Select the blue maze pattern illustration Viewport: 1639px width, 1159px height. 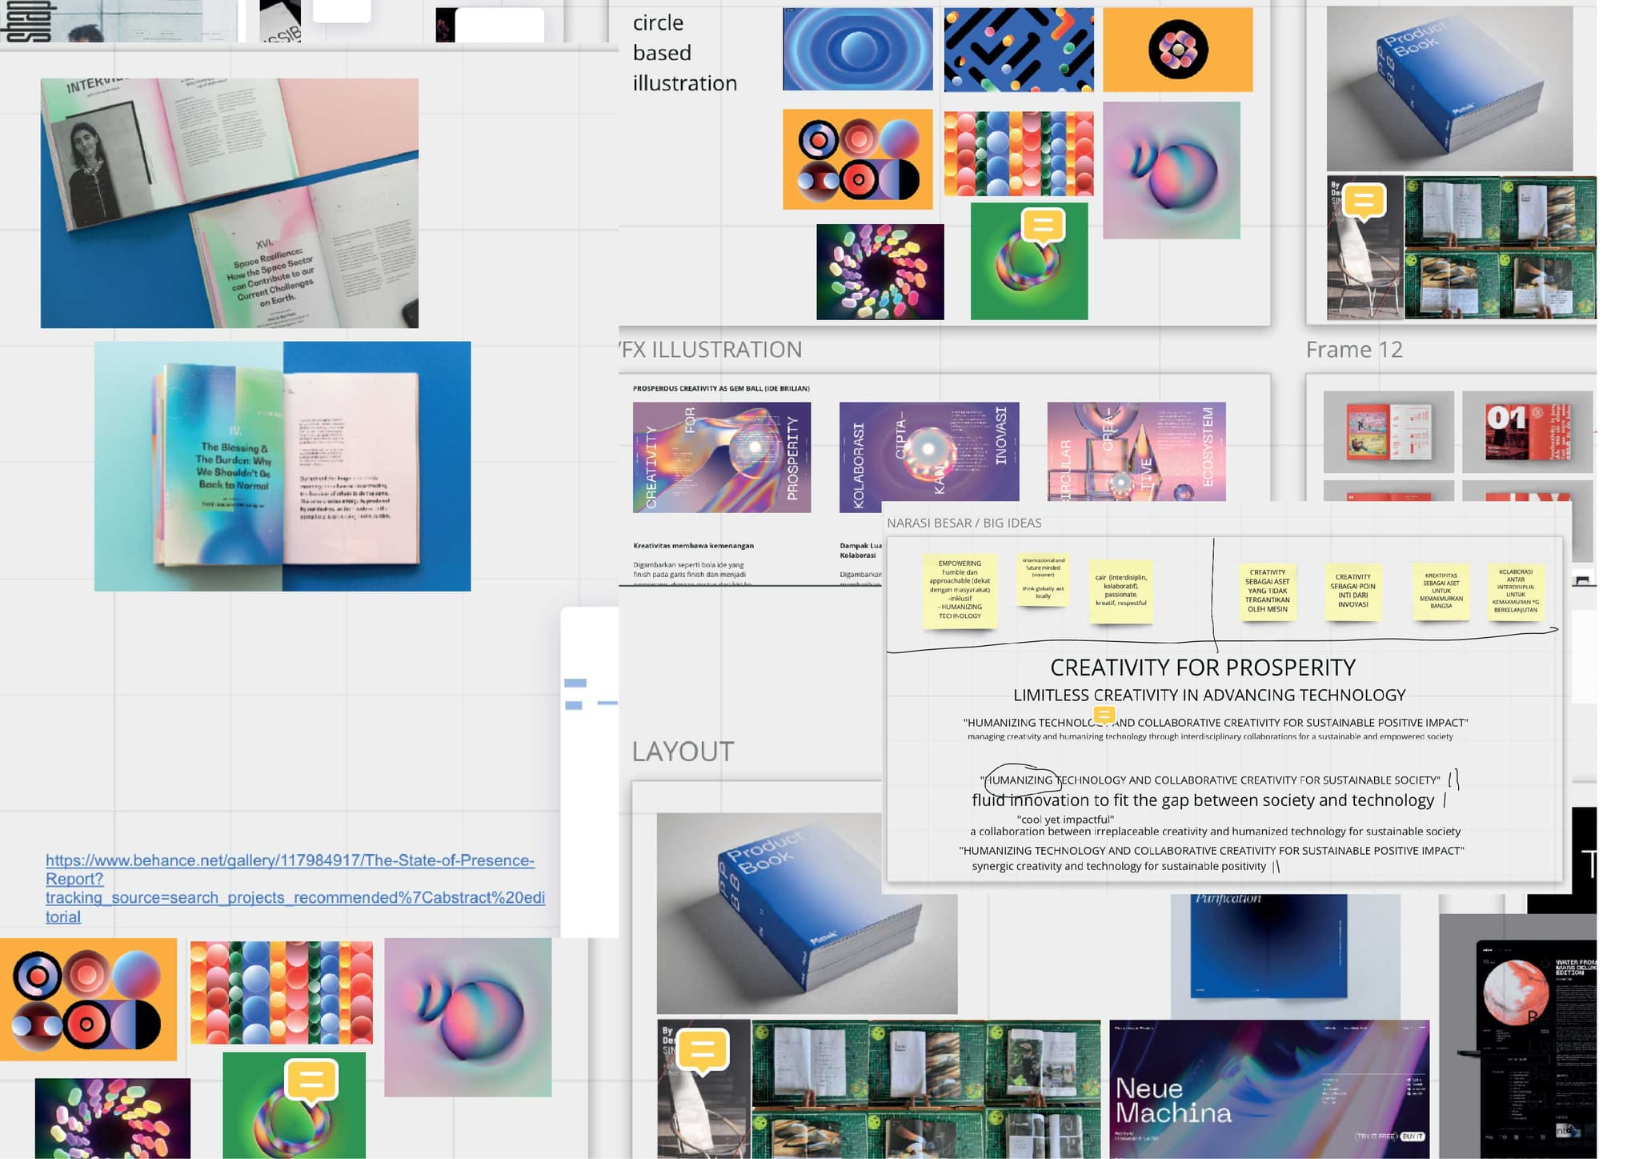tap(1019, 50)
